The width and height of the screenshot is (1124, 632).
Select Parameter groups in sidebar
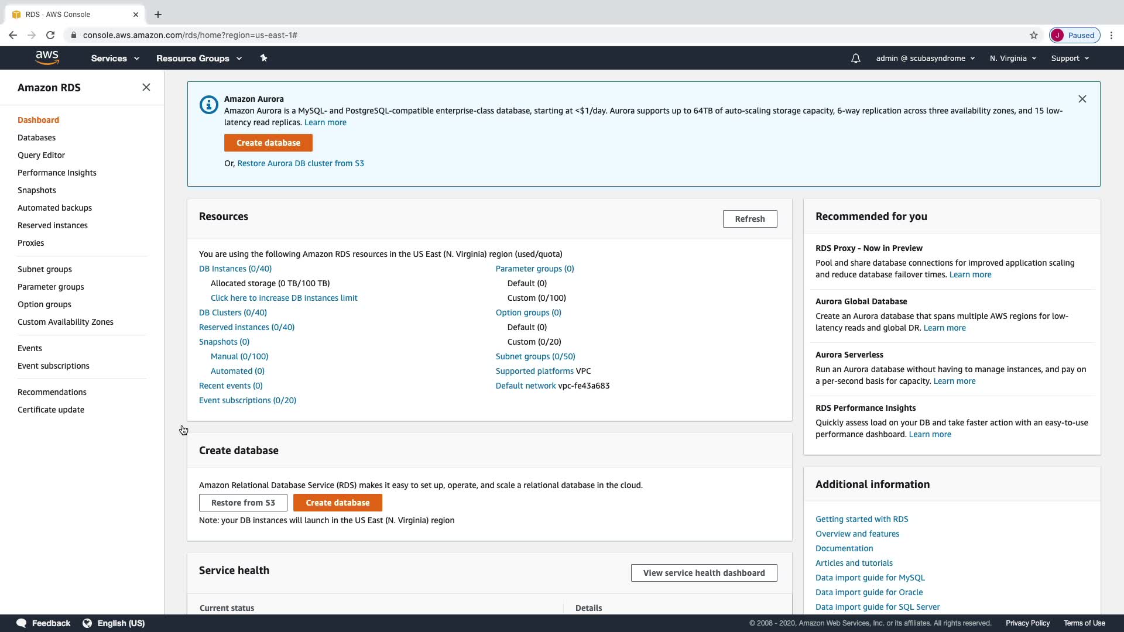pos(51,287)
